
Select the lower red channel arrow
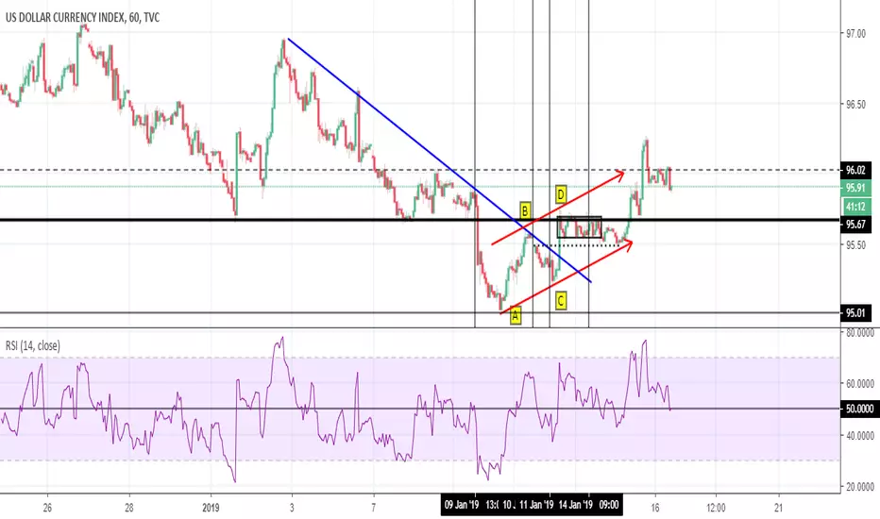click(x=567, y=276)
